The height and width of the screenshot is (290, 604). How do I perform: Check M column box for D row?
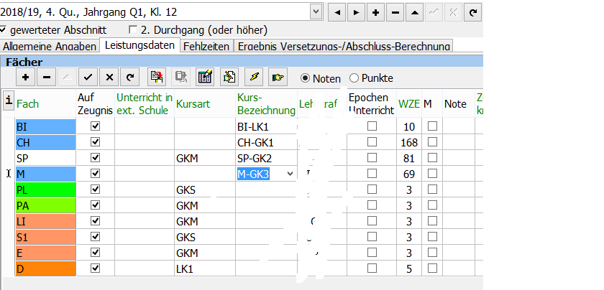pyautogui.click(x=432, y=268)
